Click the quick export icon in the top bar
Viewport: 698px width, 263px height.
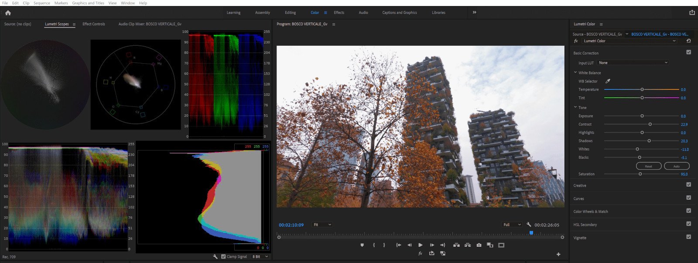pos(692,12)
